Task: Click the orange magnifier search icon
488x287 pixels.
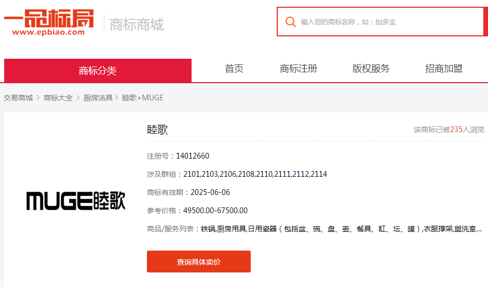Action: point(291,22)
